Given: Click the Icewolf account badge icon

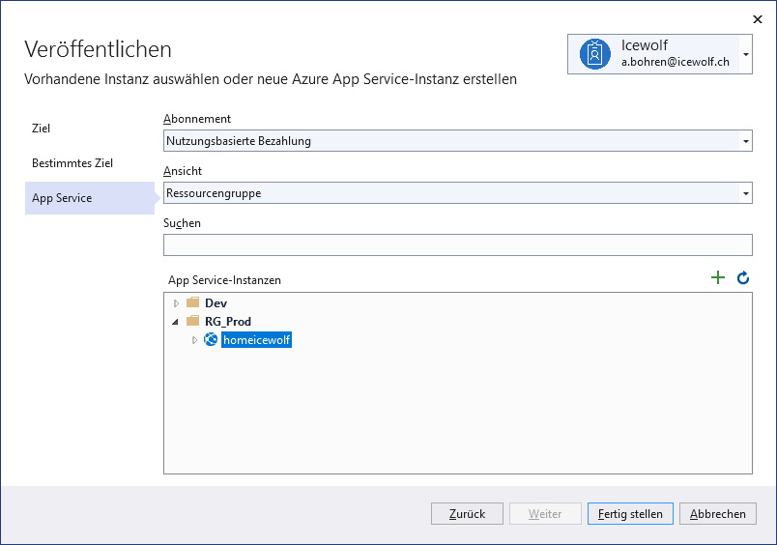Looking at the screenshot, I should click(594, 54).
